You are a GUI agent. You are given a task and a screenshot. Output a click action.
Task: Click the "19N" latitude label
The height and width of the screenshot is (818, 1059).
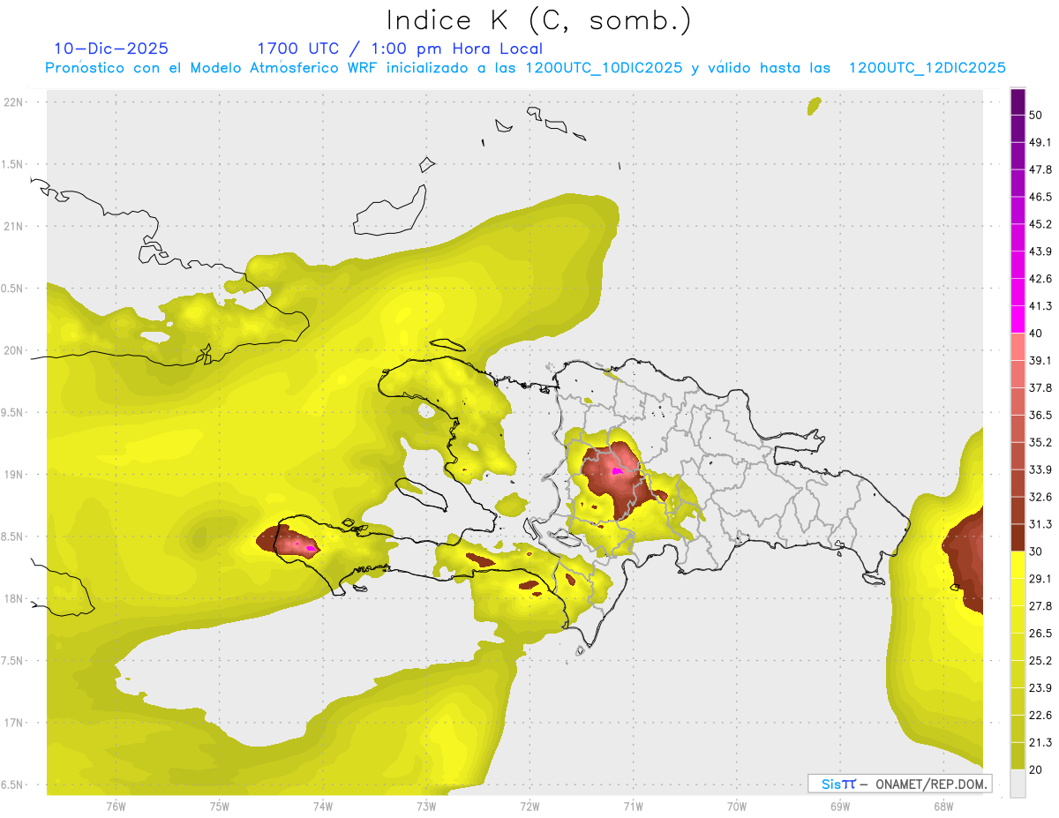click(x=13, y=475)
